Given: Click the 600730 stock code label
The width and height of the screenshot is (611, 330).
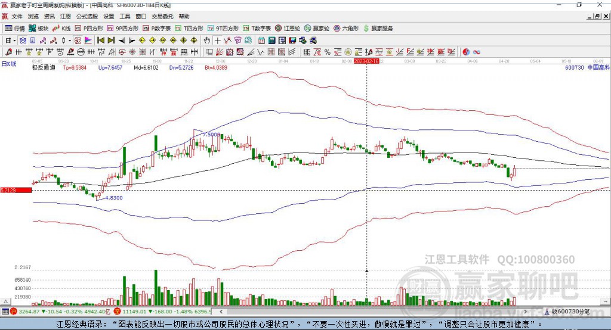Looking at the screenshot, I should coord(575,68).
